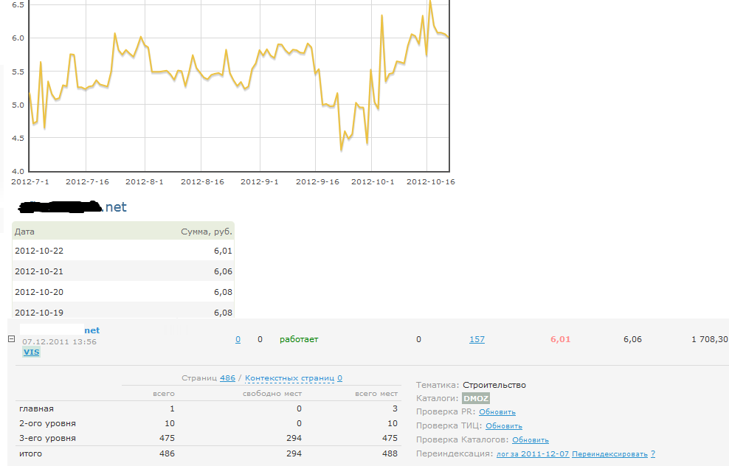729x466 pixels.
Task: Click the VIS badge under the site name
Action: click(31, 352)
